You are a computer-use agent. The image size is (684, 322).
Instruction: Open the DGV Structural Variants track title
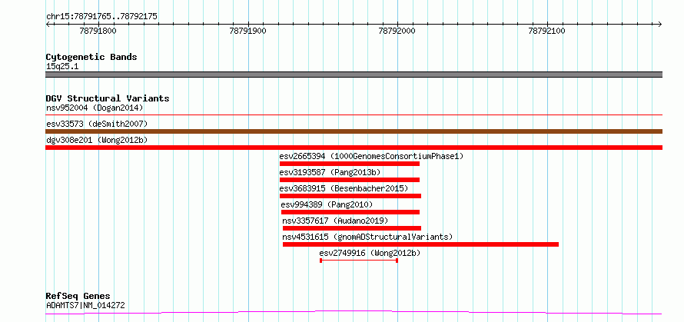pyautogui.click(x=108, y=98)
